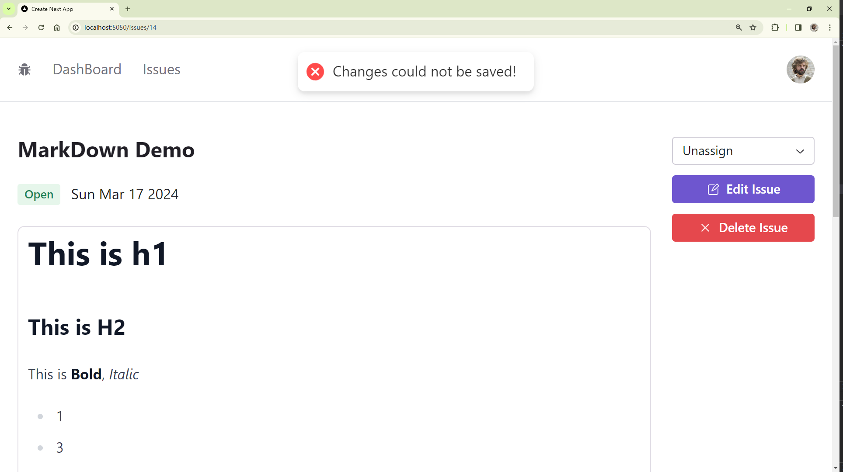Select the Unassign dropdown option
This screenshot has width=843, height=472.
pyautogui.click(x=743, y=150)
